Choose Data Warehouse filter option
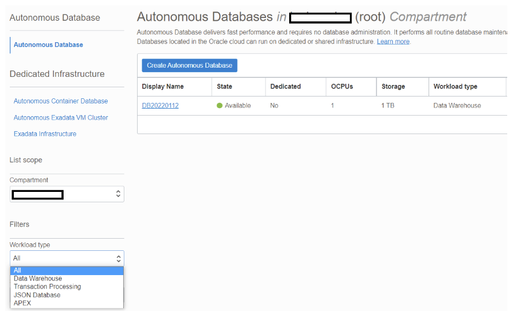Viewport: 513px width, 315px height. coord(67,279)
